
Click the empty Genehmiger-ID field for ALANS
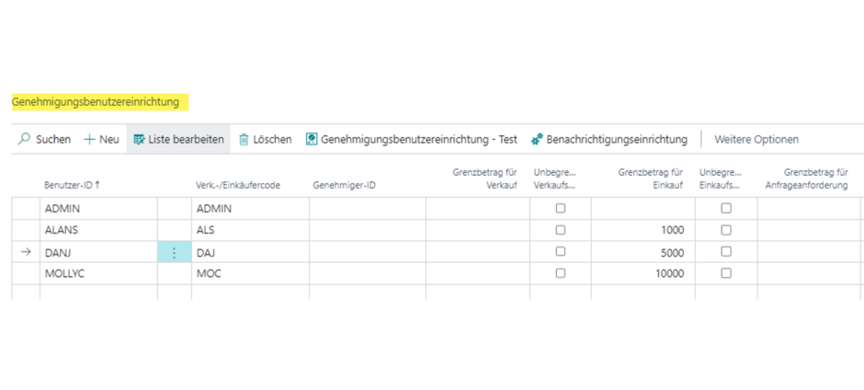[368, 230]
